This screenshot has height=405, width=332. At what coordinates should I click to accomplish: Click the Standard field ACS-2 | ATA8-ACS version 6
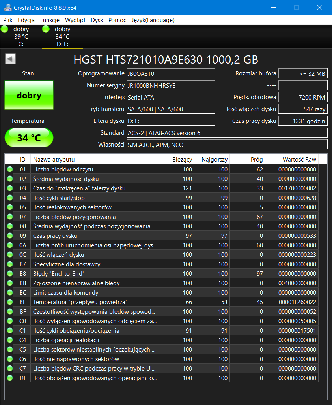tap(227, 133)
